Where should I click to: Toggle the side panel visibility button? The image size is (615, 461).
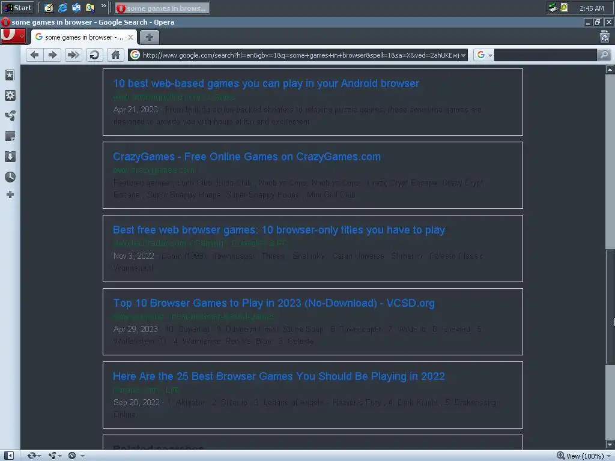click(9, 456)
